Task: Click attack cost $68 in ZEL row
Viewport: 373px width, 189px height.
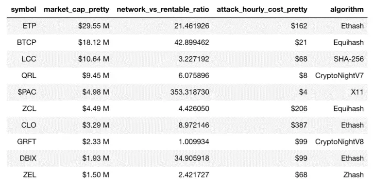Action: point(301,175)
